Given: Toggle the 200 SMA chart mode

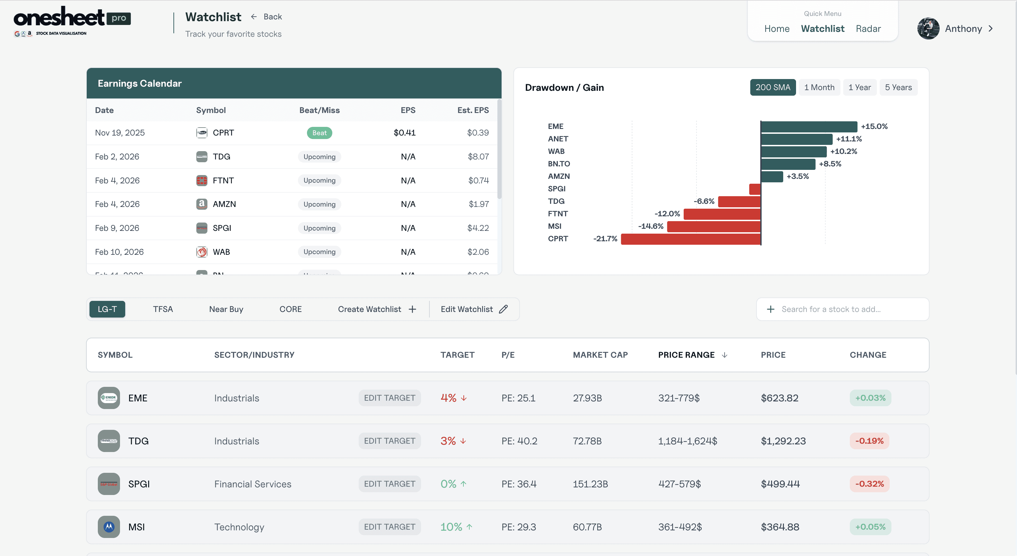Looking at the screenshot, I should (772, 87).
